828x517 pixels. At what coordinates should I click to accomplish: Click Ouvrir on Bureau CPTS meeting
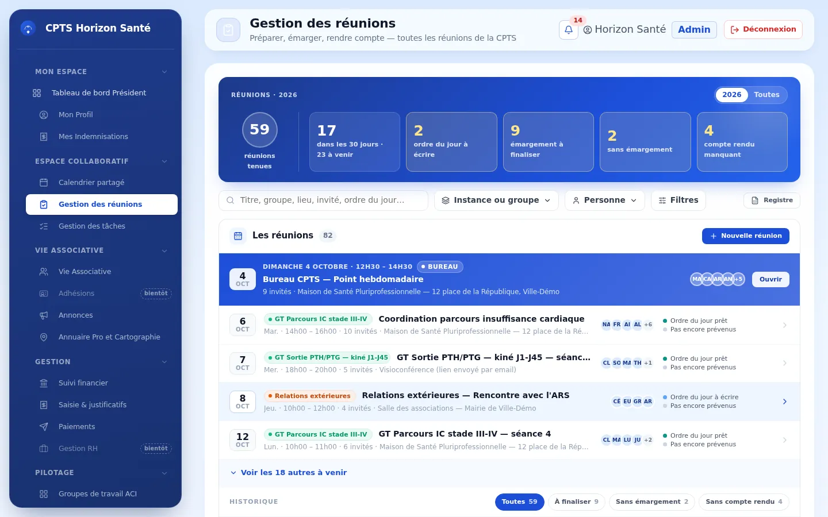[x=770, y=280]
